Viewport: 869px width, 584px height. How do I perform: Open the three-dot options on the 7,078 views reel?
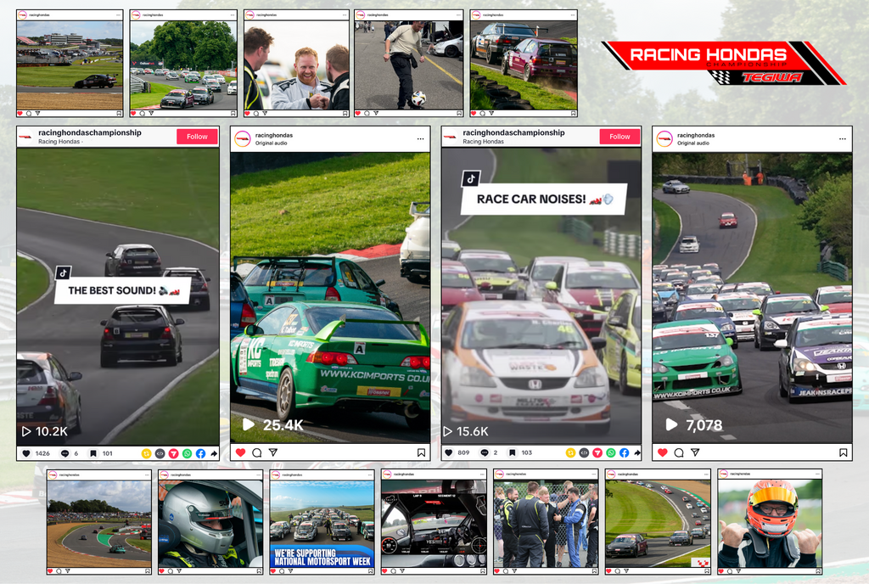tap(842, 138)
